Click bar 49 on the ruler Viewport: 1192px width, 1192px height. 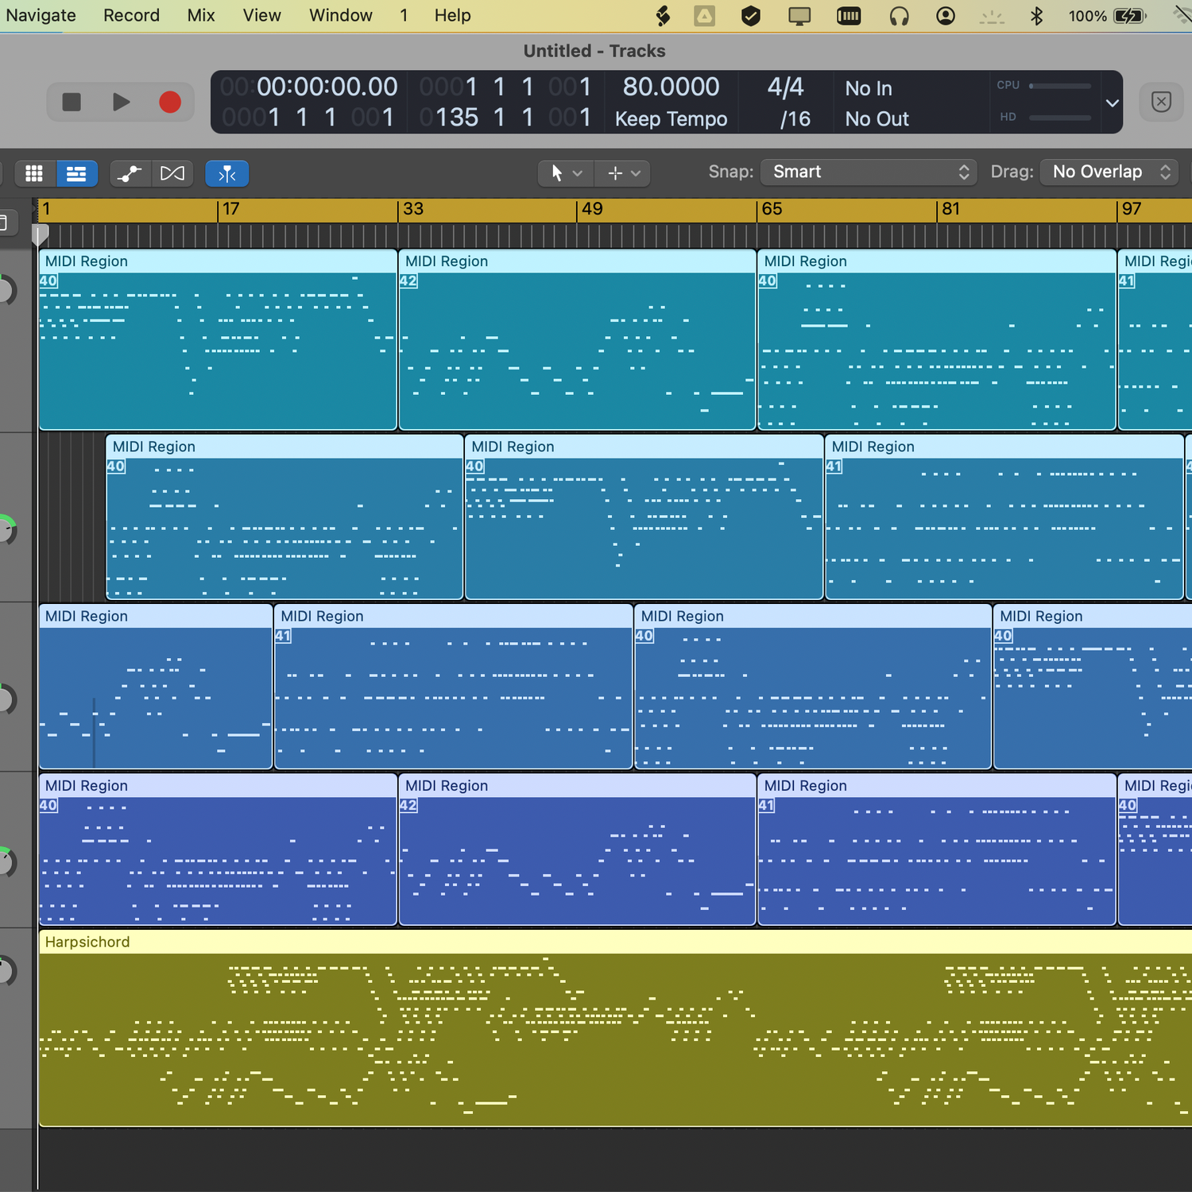tap(592, 209)
